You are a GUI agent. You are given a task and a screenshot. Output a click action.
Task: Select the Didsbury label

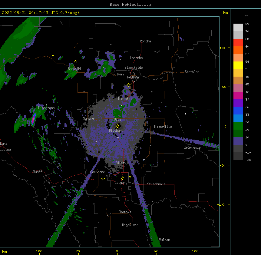coord(116,131)
